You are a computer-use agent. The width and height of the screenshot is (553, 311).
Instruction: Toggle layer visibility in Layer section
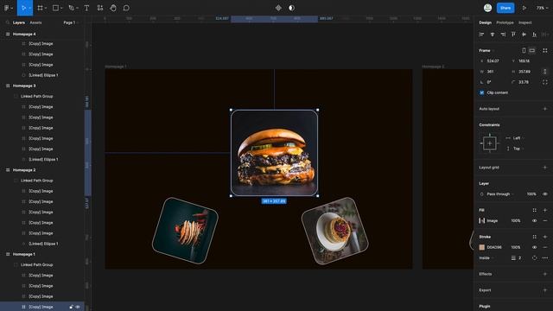pyautogui.click(x=545, y=194)
